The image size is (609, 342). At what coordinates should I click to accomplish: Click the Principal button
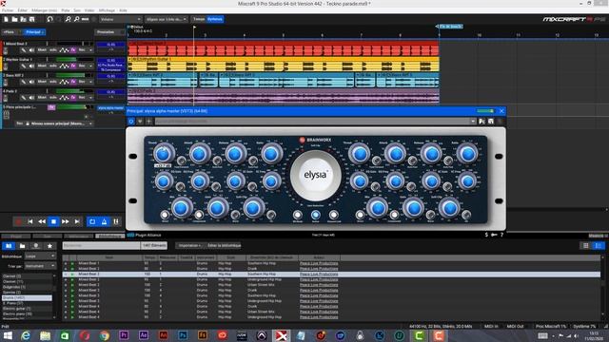tap(34, 32)
